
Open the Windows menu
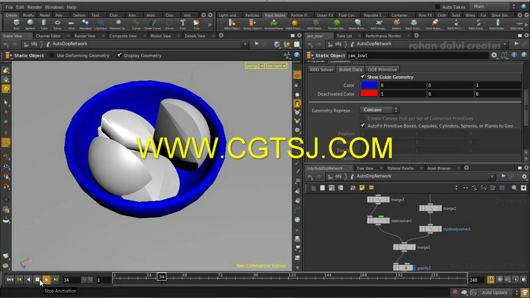(54, 7)
